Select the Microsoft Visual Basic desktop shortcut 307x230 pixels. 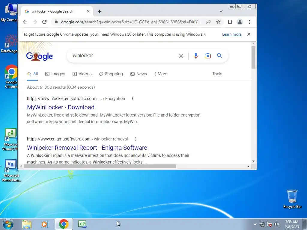pyautogui.click(x=11, y=170)
